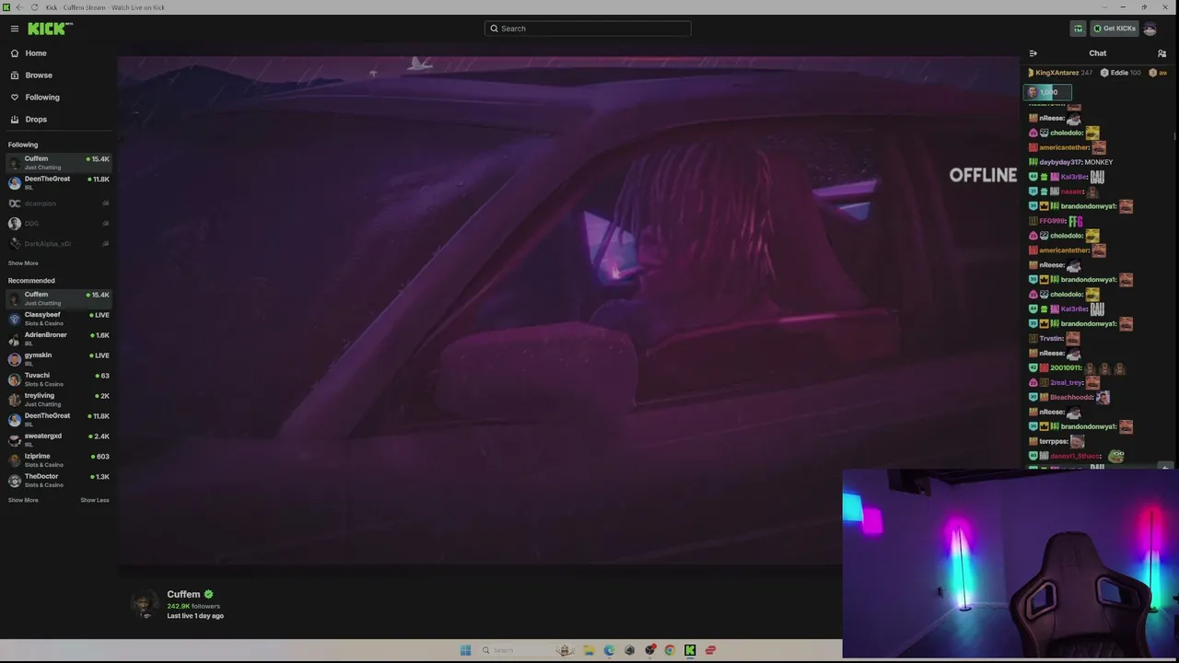Reload the page with refresh icon
The height and width of the screenshot is (663, 1179).
click(35, 7)
